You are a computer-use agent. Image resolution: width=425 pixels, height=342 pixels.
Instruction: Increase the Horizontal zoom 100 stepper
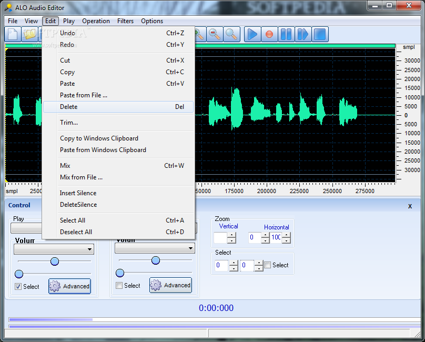click(286, 235)
